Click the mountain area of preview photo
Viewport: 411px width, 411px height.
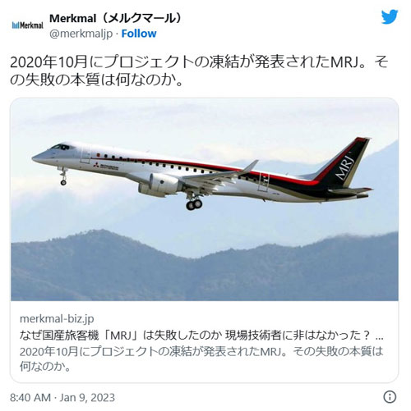pos(205,269)
